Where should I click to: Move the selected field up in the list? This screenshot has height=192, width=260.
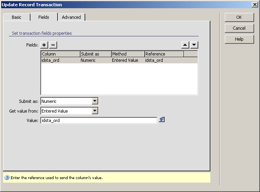pyautogui.click(x=185, y=45)
